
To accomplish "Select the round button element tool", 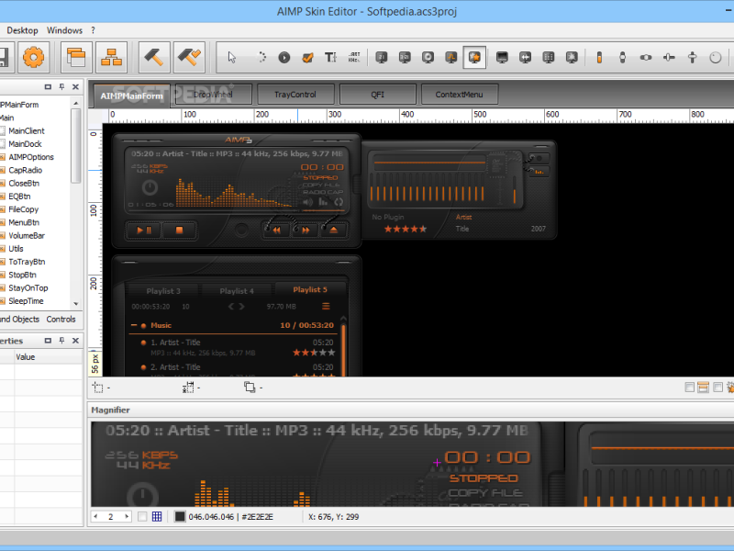I will click(x=284, y=58).
